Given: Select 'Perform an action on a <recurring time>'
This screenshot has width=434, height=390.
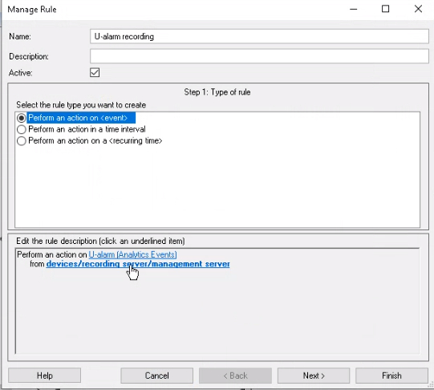Looking at the screenshot, I should (22, 141).
